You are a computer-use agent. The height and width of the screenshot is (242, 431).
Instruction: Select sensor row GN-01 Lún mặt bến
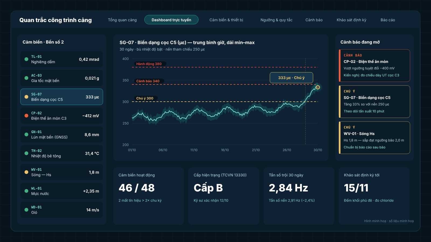(x=62, y=134)
